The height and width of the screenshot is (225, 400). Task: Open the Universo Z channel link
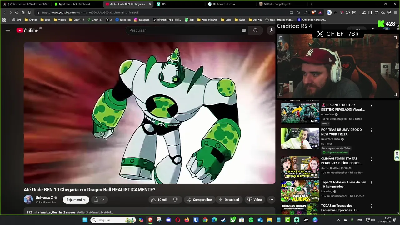click(x=44, y=197)
